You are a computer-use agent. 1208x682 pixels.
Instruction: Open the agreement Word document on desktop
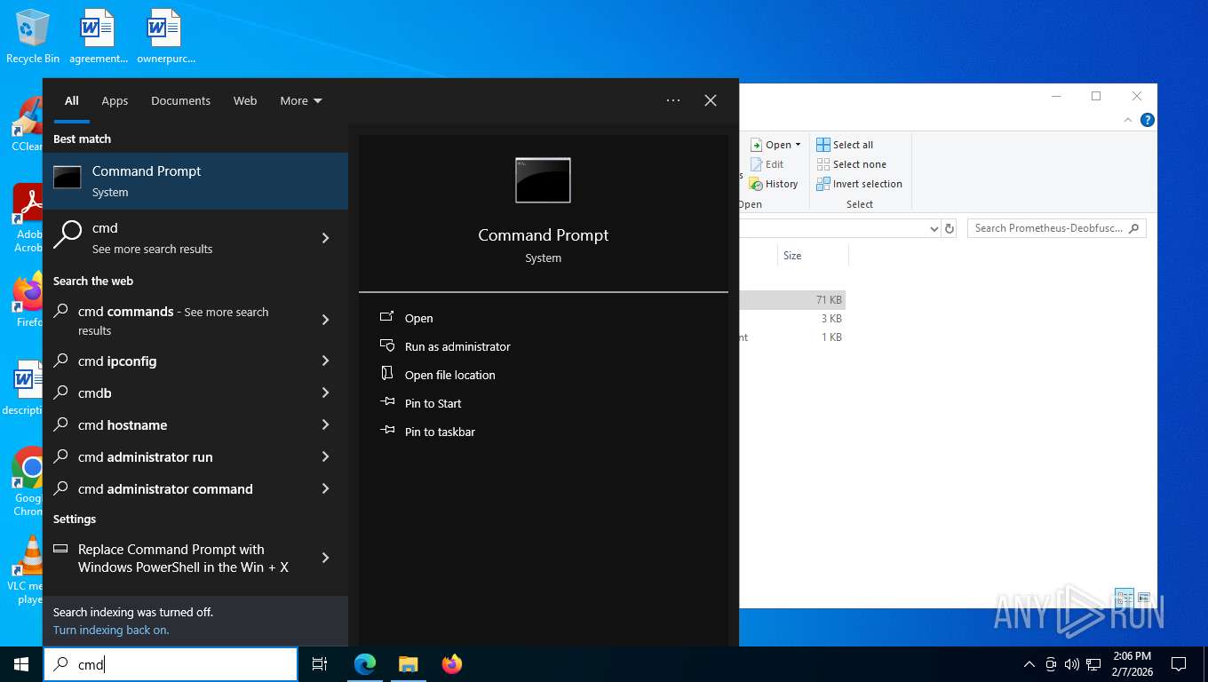click(99, 37)
